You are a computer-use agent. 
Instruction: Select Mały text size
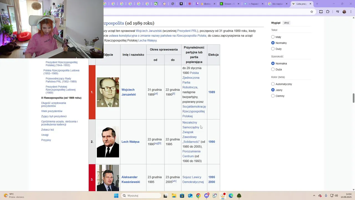click(273, 37)
